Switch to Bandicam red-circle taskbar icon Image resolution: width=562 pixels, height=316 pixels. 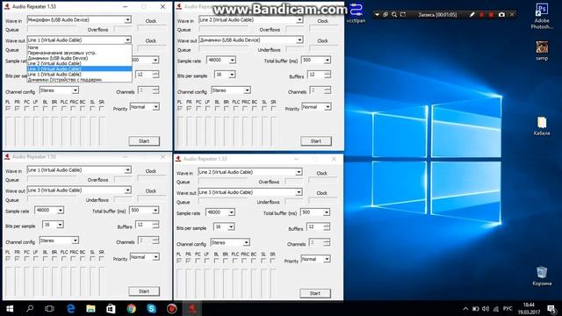point(172,308)
